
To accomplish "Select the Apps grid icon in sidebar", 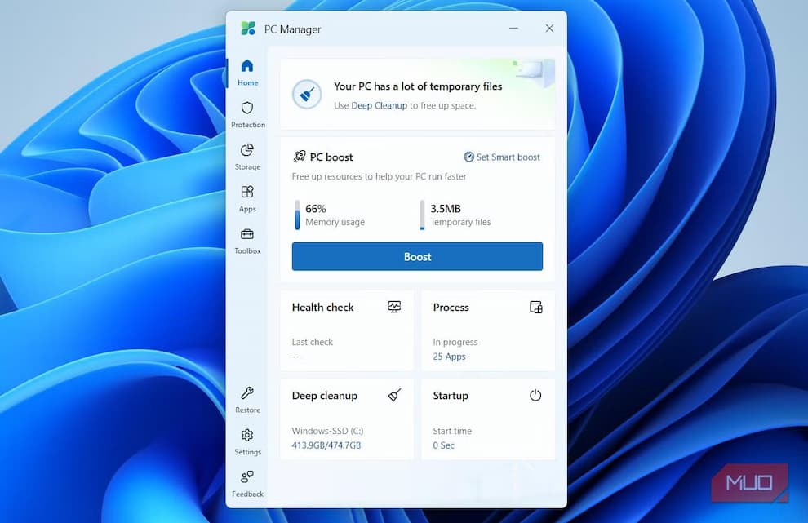I will pyautogui.click(x=247, y=193).
